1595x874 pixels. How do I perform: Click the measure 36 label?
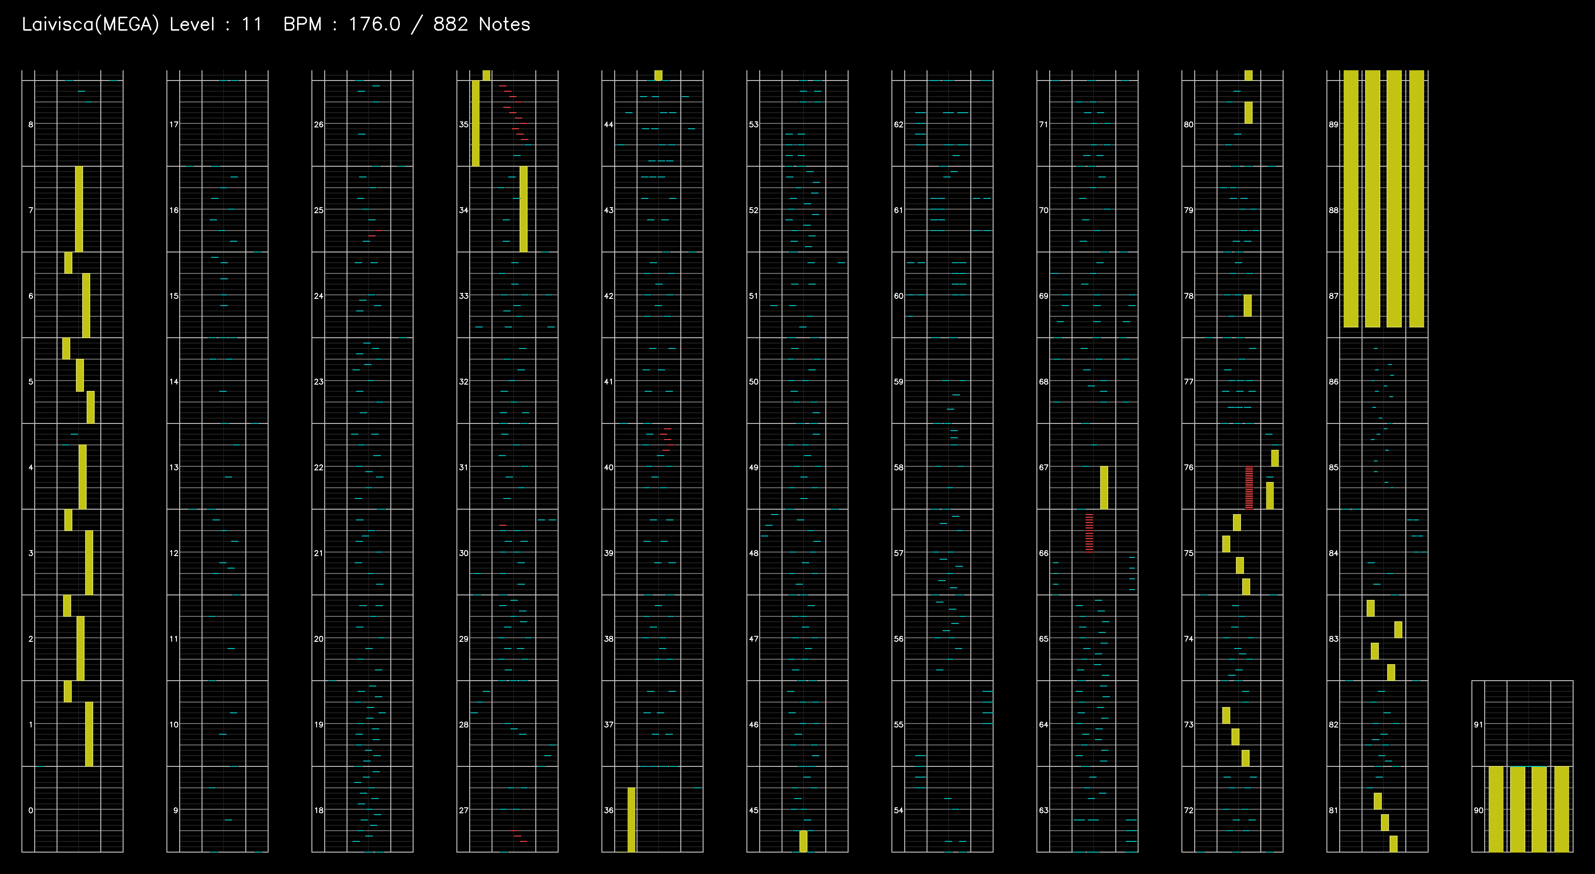click(609, 810)
